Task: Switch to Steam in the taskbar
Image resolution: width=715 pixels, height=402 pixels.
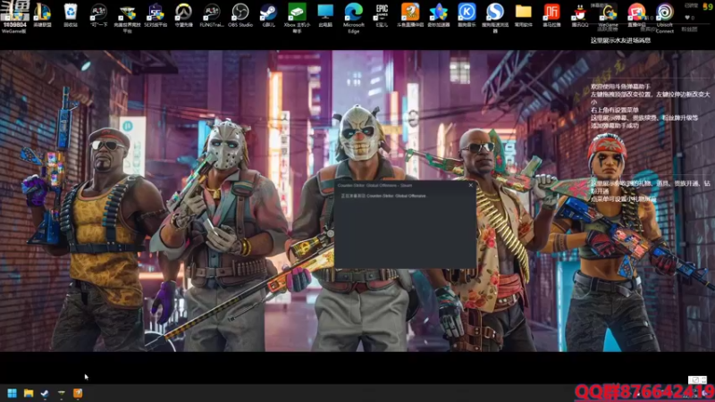Action: (x=45, y=393)
